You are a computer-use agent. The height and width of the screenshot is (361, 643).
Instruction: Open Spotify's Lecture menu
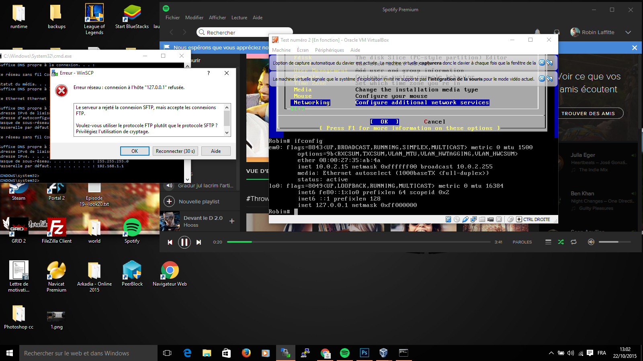coord(239,18)
